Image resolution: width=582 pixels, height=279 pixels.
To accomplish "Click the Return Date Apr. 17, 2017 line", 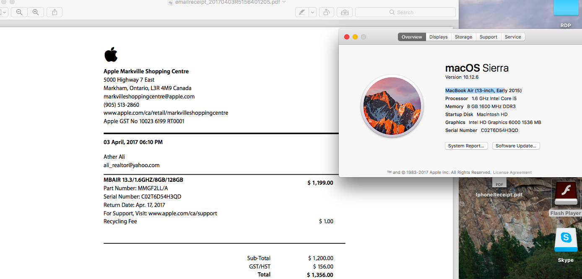I will click(x=135, y=205).
